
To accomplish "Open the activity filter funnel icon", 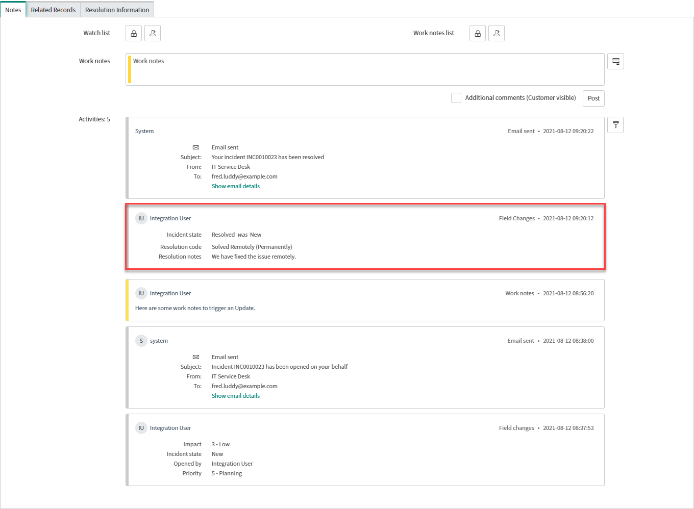I will pyautogui.click(x=615, y=125).
